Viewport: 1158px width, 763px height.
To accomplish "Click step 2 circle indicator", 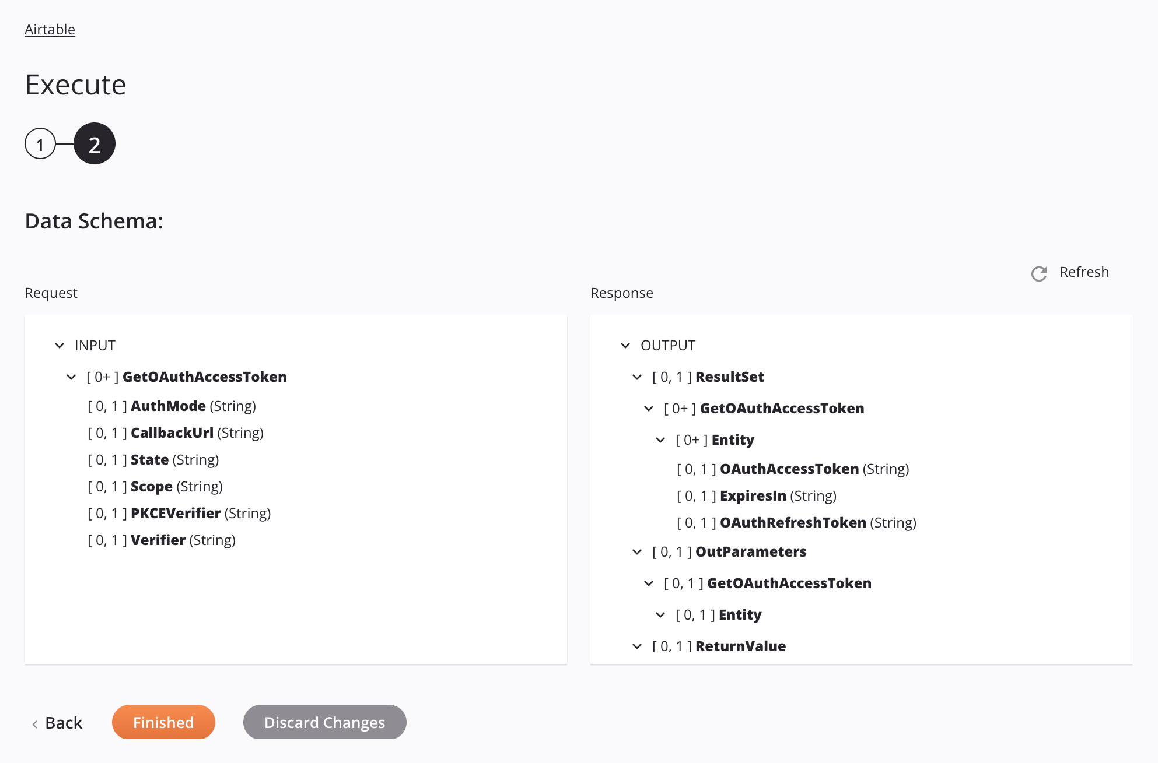I will tap(94, 143).
